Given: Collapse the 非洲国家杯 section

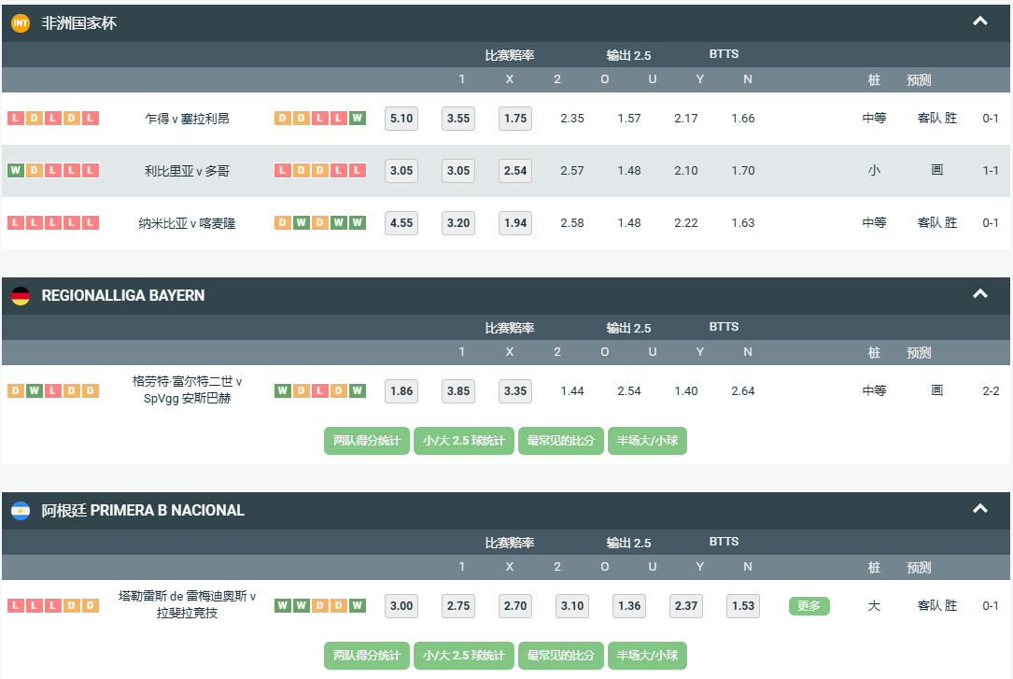Looking at the screenshot, I should point(979,21).
